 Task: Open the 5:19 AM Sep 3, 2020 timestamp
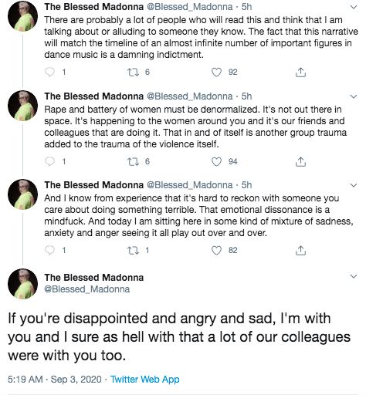pyautogui.click(x=55, y=380)
